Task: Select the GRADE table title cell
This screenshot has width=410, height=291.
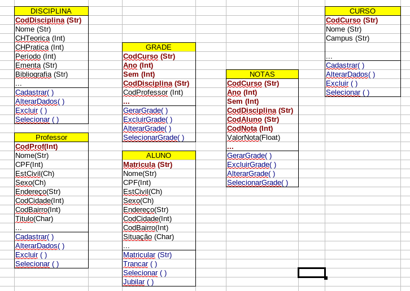Action: pos(159,47)
